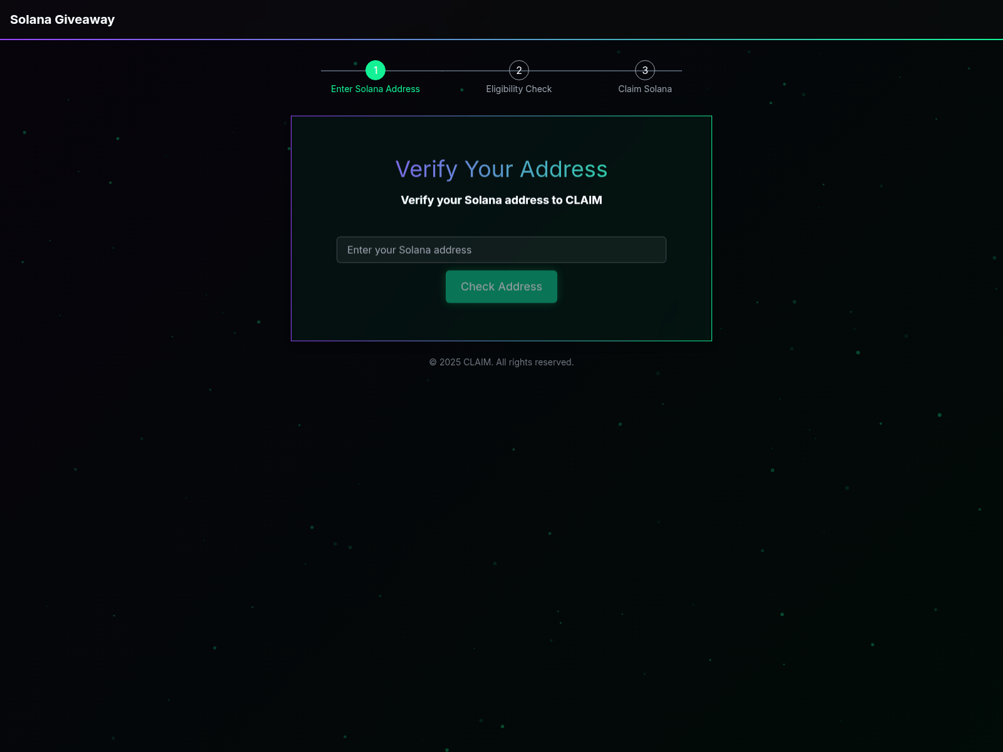Image resolution: width=1003 pixels, height=752 pixels.
Task: Click the placeholder text Enter your Solana address
Action: (x=409, y=249)
